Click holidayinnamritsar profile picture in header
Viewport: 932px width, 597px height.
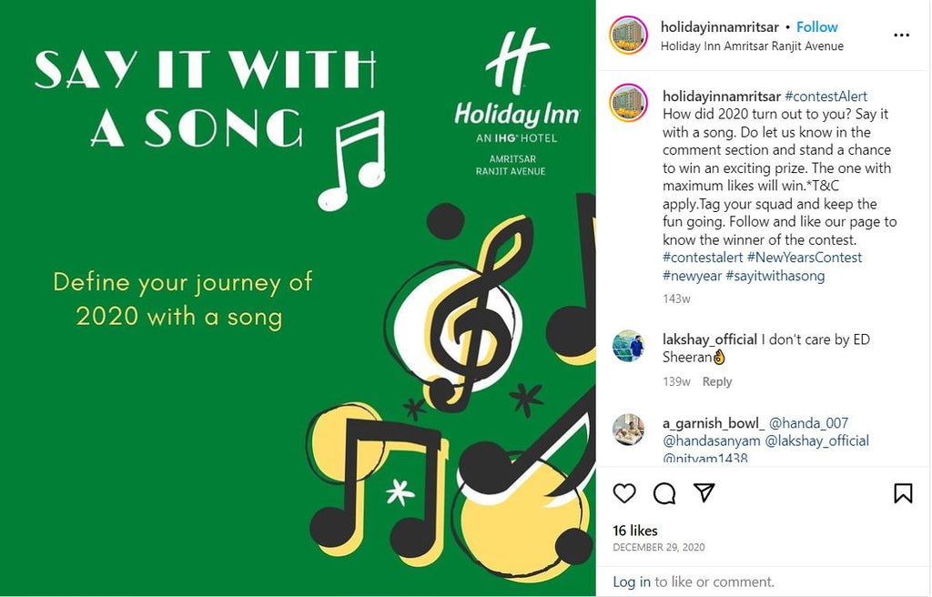[629, 35]
